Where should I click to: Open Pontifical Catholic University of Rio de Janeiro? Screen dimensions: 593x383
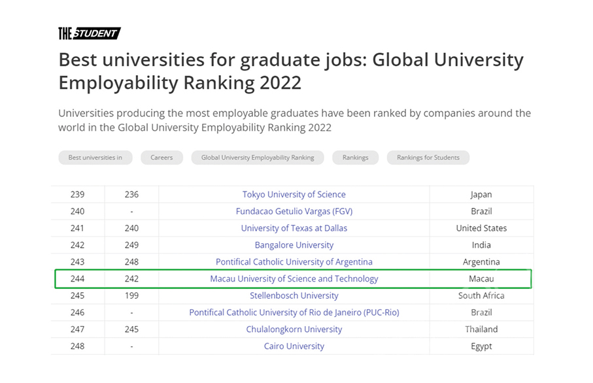click(294, 312)
